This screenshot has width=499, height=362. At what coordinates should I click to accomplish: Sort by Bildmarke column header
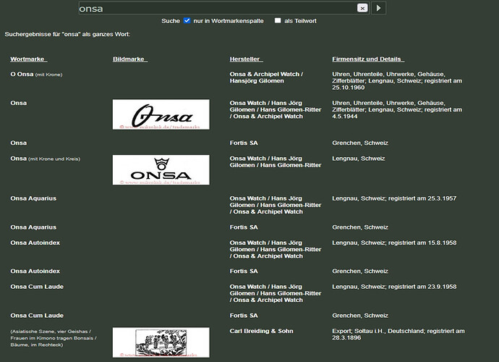coord(130,58)
